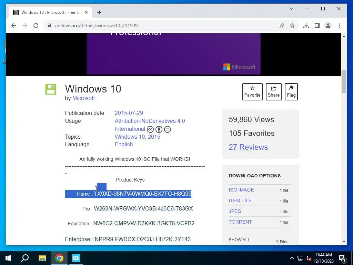
Task: Show hidden system tray icons
Action: pos(292,258)
